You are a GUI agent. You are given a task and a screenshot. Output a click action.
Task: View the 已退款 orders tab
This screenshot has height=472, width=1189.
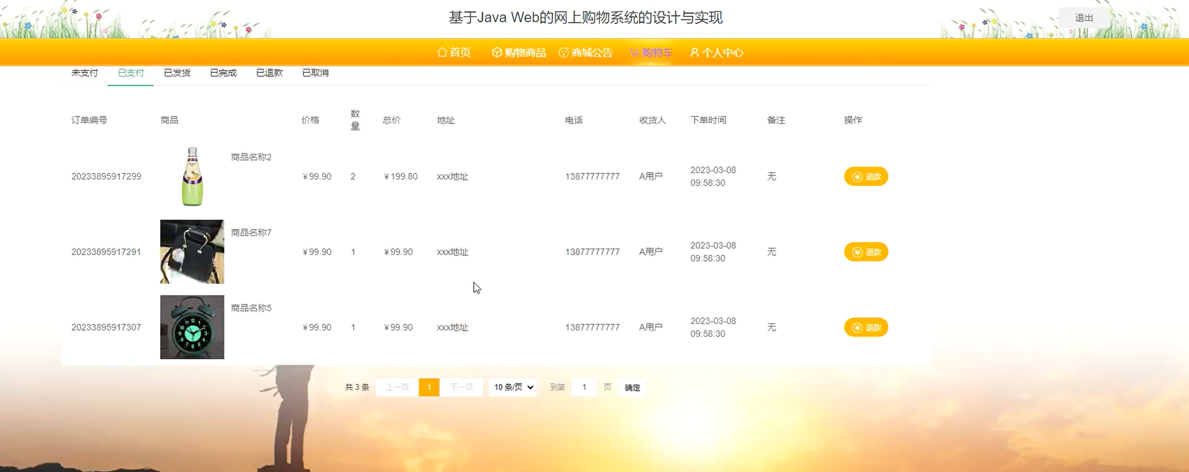(x=269, y=73)
